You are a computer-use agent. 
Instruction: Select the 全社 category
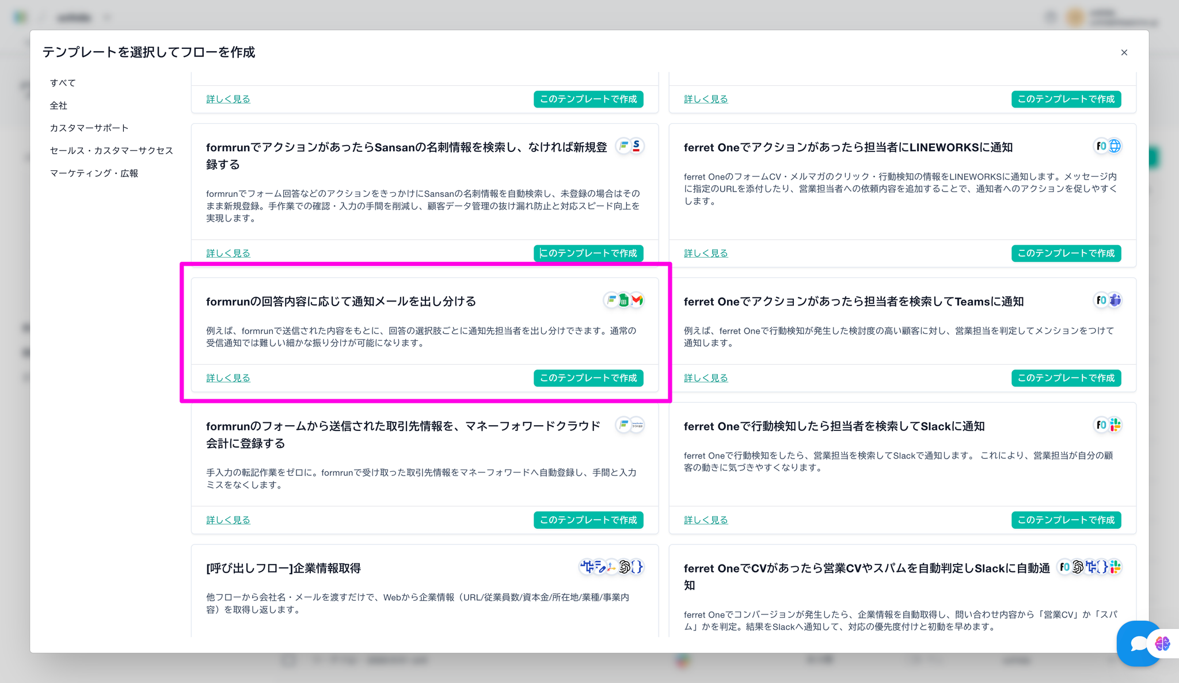[59, 105]
